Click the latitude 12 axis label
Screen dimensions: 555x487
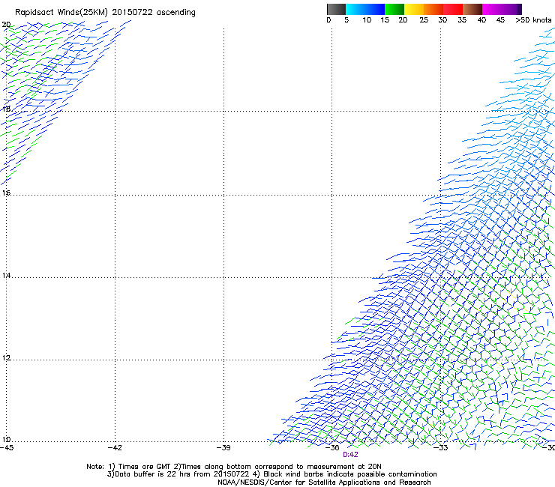click(6, 358)
